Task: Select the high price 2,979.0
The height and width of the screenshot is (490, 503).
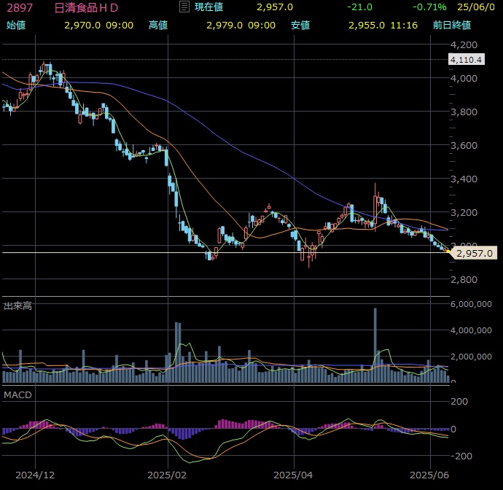Action: coord(225,26)
